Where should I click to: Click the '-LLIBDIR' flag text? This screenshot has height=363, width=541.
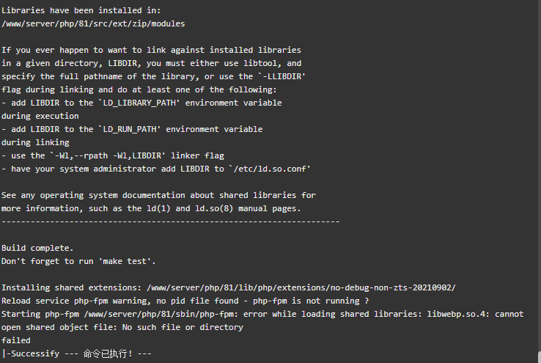(x=282, y=76)
